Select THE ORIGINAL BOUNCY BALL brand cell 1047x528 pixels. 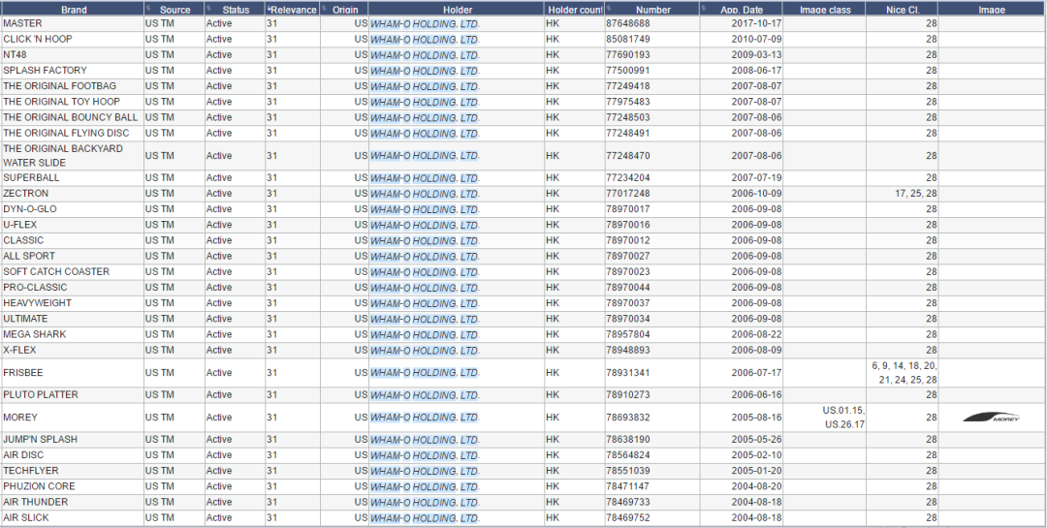[73, 117]
